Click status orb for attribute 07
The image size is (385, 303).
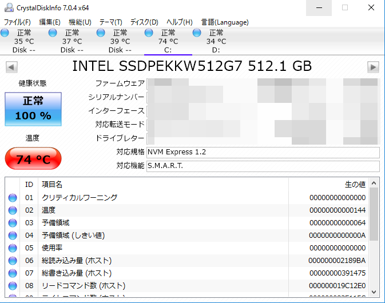[13, 273]
